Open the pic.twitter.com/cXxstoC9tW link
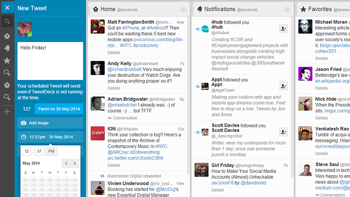 coord(135,158)
